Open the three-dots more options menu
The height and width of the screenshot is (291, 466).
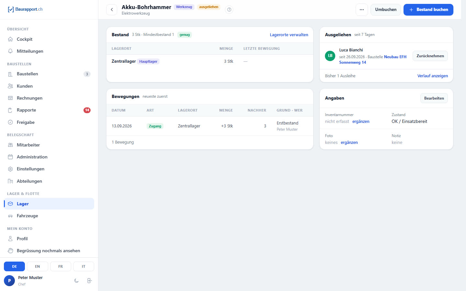click(x=362, y=10)
